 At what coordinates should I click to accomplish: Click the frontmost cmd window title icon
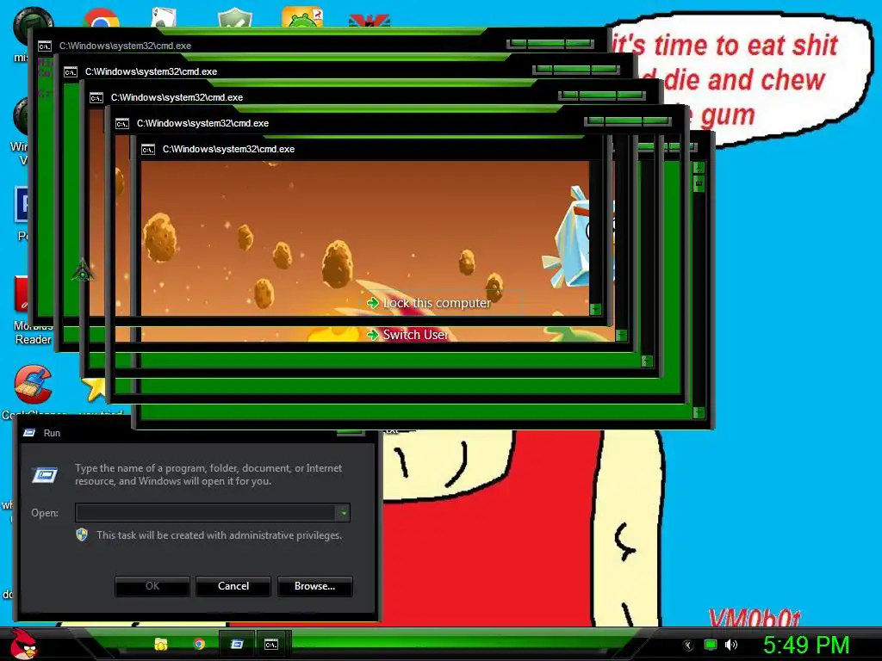point(148,150)
